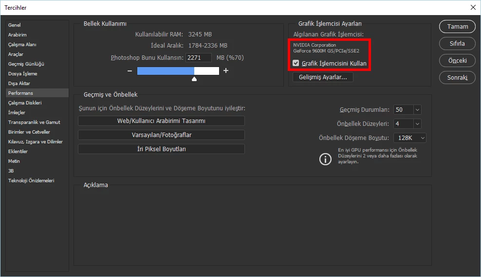Choose İri Piksel Boyutları preset

point(161,149)
